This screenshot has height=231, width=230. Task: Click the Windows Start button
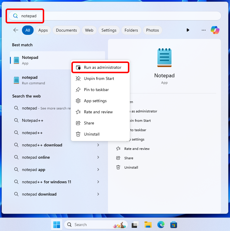(x=56, y=225)
